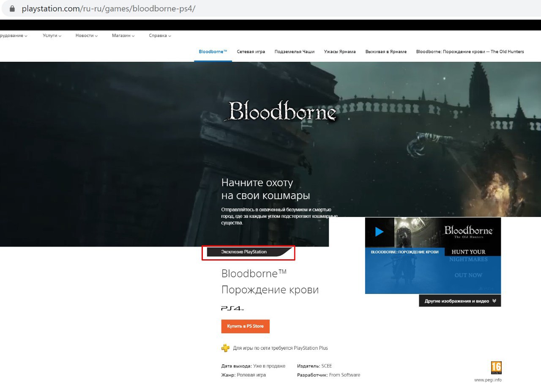Open the Услуги dropdown menu
Viewport: 541px width, 387px height.
coord(52,36)
